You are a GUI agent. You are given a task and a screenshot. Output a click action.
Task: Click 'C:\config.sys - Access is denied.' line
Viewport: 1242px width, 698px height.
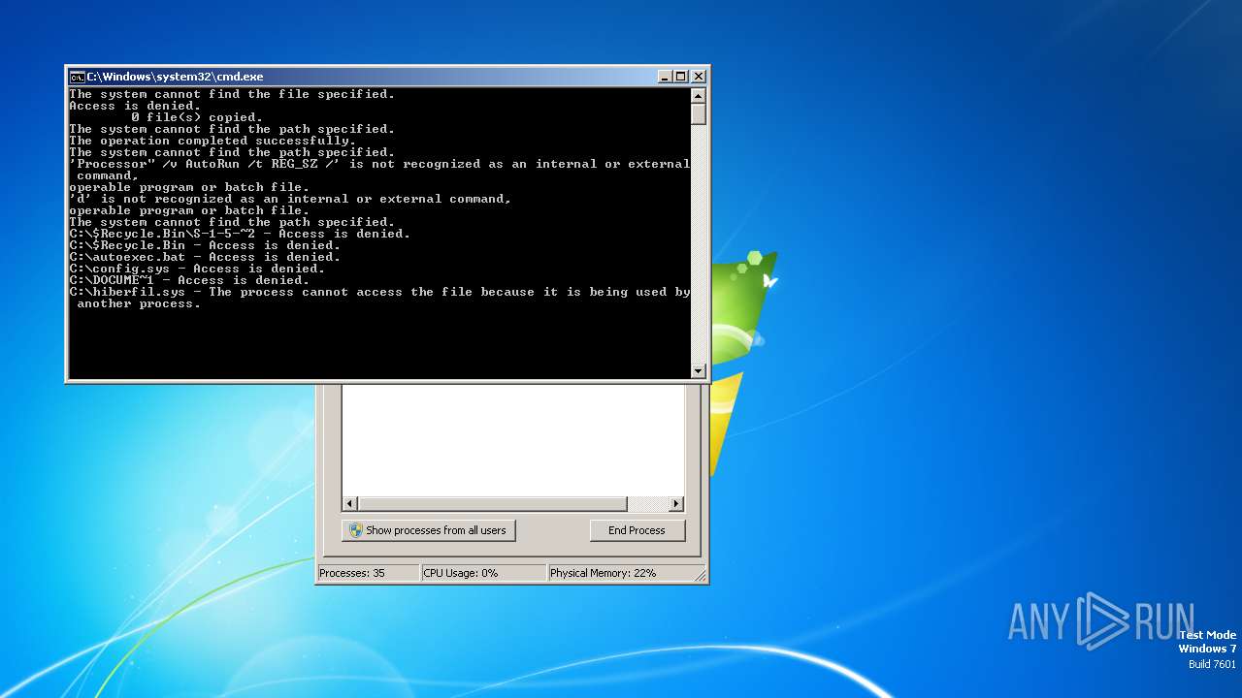click(197, 269)
